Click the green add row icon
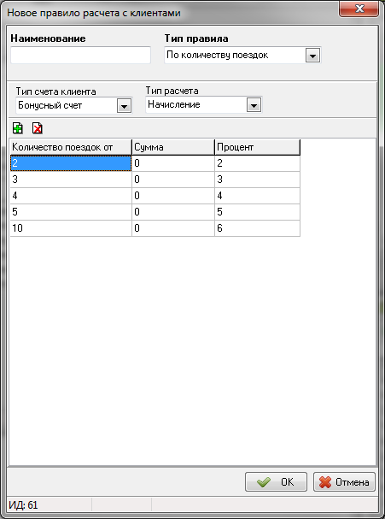Image resolution: width=385 pixels, height=519 pixels. pos(18,128)
